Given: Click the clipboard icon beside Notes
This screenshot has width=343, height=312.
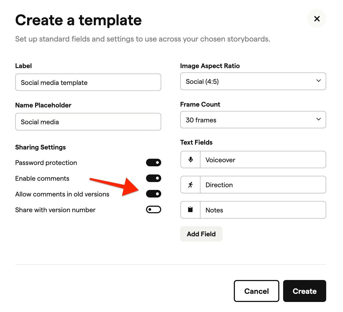Looking at the screenshot, I should (x=190, y=210).
